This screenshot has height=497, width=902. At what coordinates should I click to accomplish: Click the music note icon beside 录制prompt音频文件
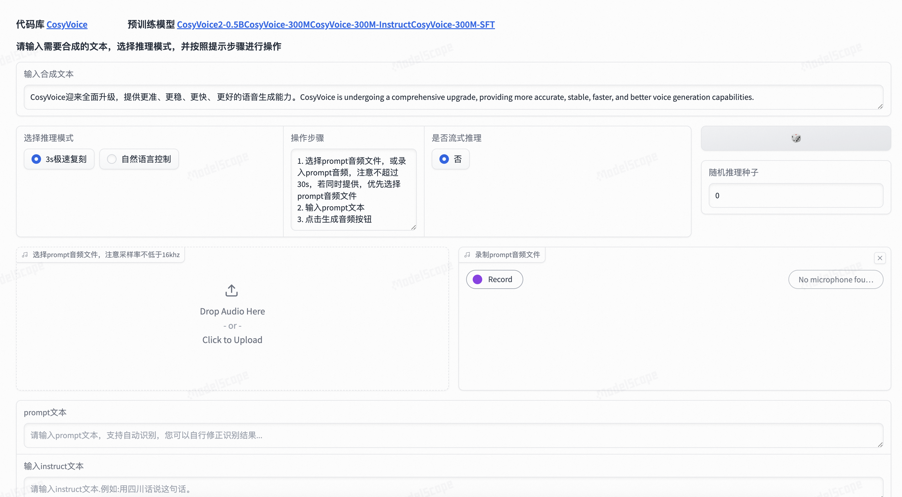click(467, 255)
